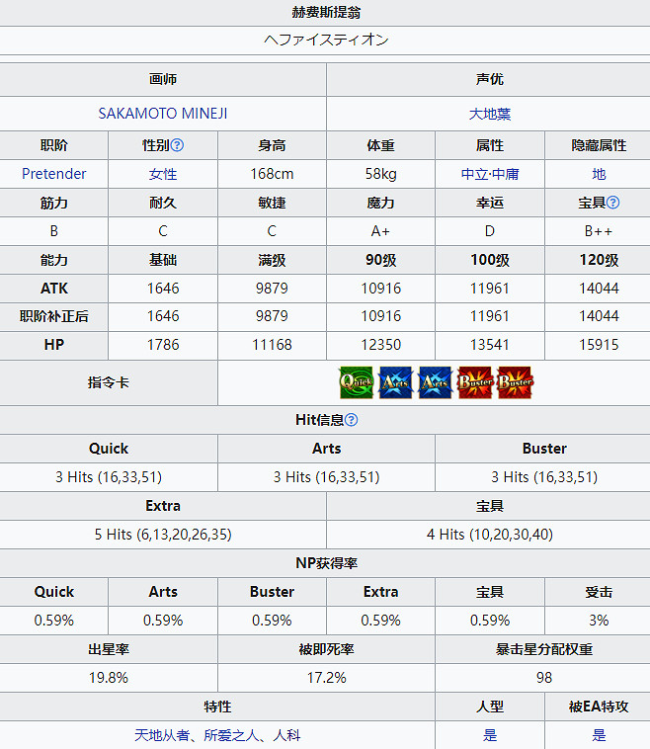Open illustrator SAKAMOTO MINEJI link
The image size is (650, 749).
[x=163, y=114]
